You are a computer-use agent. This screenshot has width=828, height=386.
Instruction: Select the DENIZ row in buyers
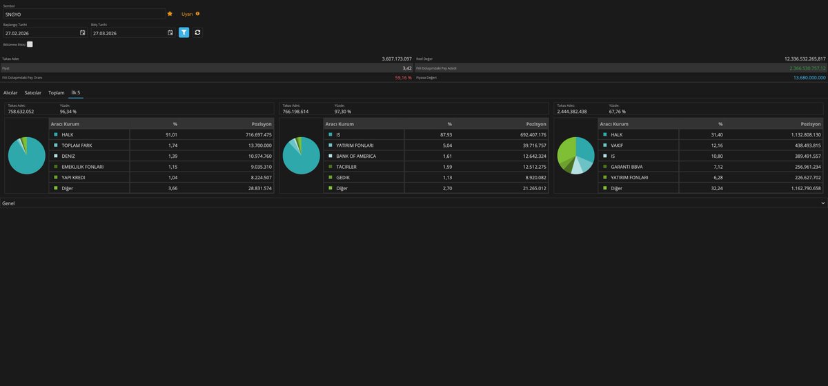162,156
